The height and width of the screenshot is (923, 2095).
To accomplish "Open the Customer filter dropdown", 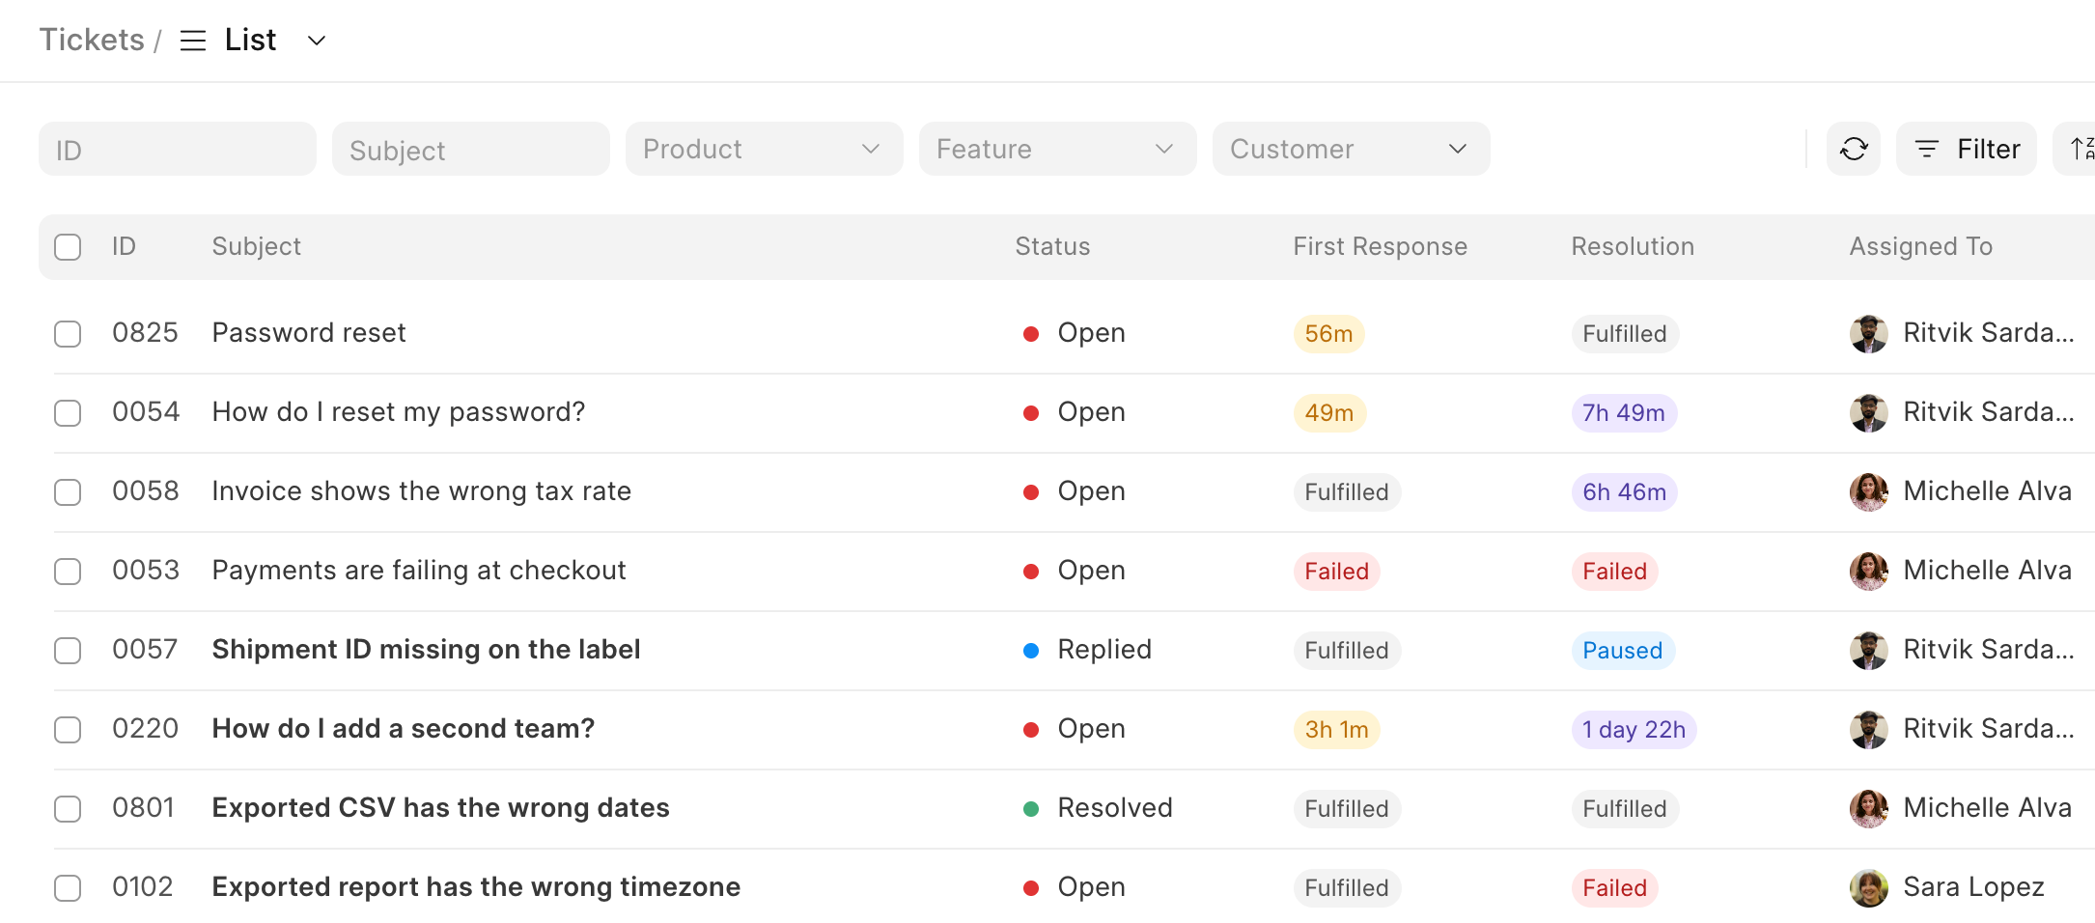I will [x=1351, y=149].
